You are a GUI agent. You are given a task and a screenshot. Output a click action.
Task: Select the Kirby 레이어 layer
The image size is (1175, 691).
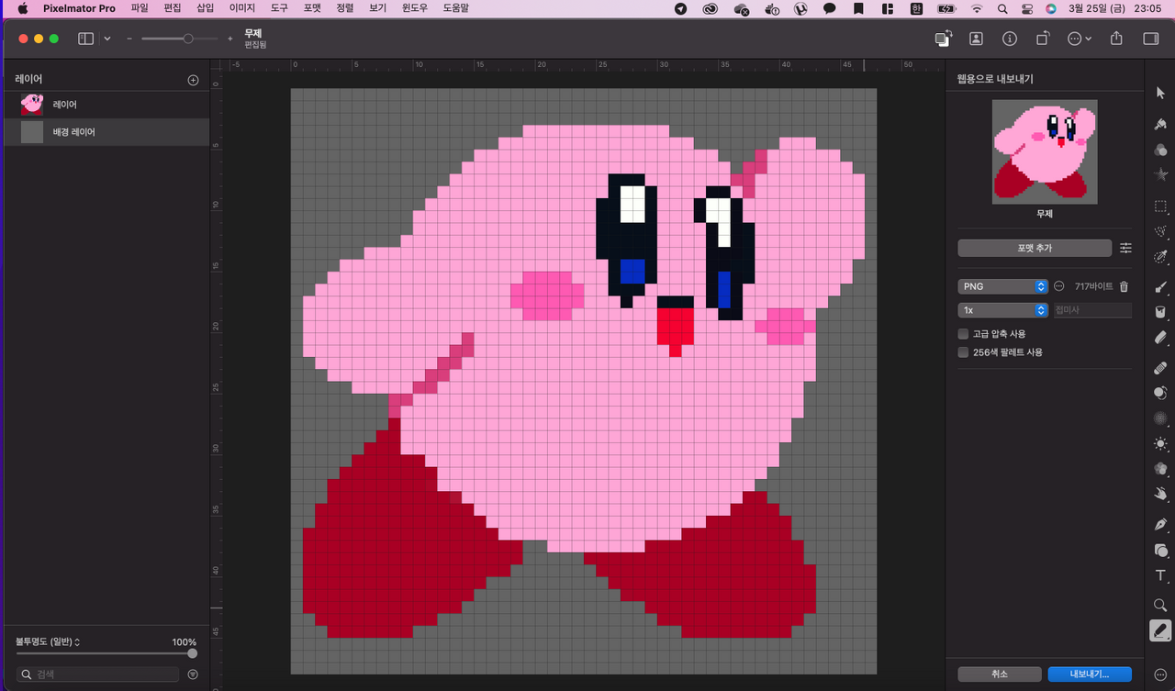[105, 105]
